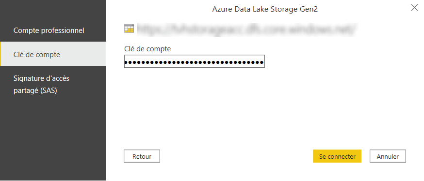
Task: Click the table icon beside the URL
Action: 129,29
